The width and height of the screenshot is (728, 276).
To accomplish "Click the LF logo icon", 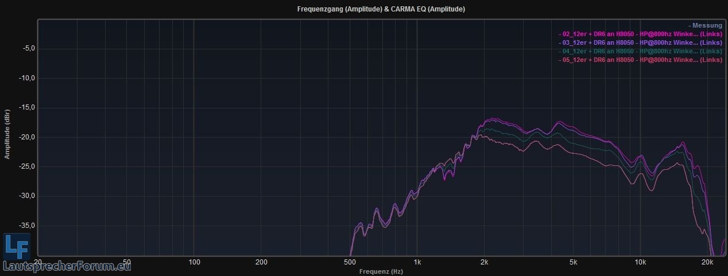I will pos(16,247).
